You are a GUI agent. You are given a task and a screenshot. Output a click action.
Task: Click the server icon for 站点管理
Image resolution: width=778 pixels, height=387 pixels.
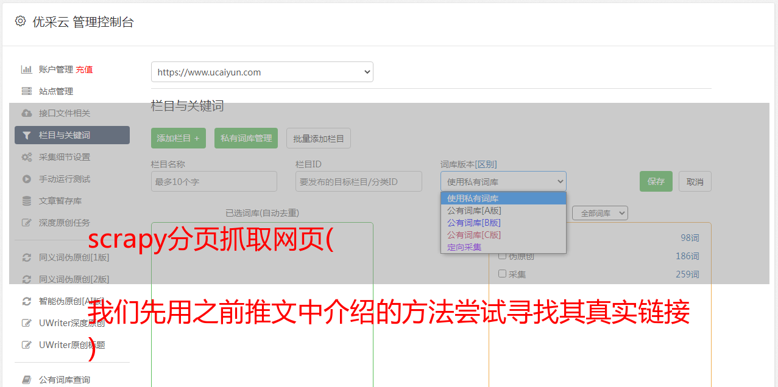coord(26,91)
